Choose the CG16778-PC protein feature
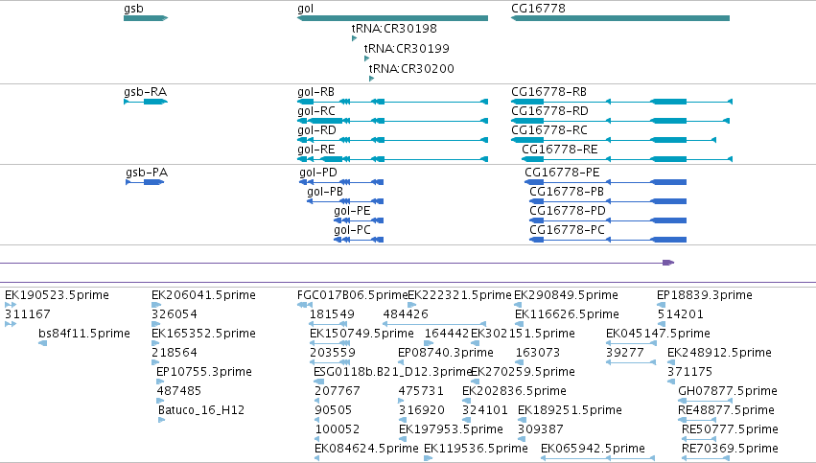Screen dimensions: 816x463 click(608, 240)
